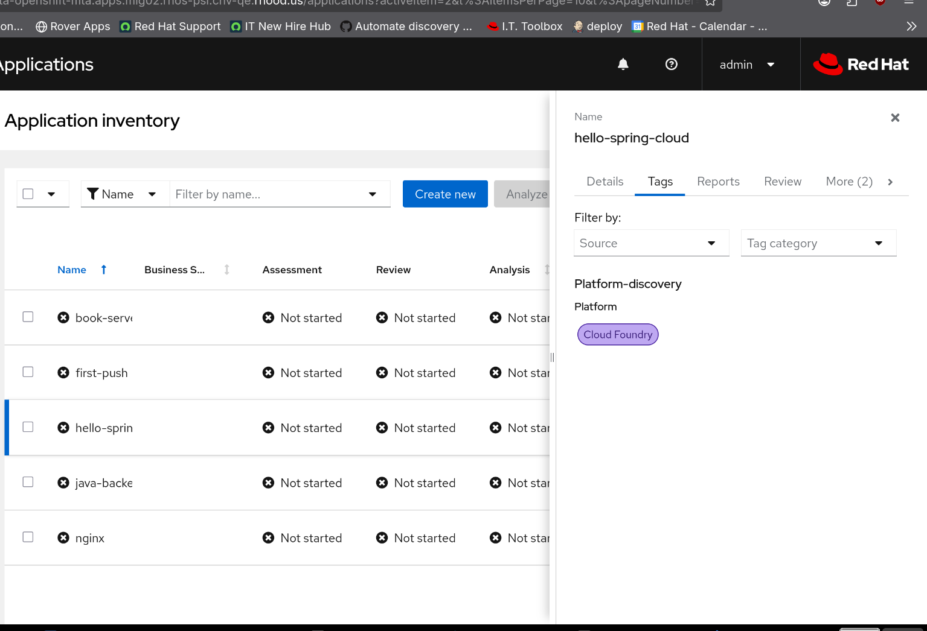This screenshot has height=631, width=927.
Task: Click the Cloud Foundry tag label
Action: 618,334
